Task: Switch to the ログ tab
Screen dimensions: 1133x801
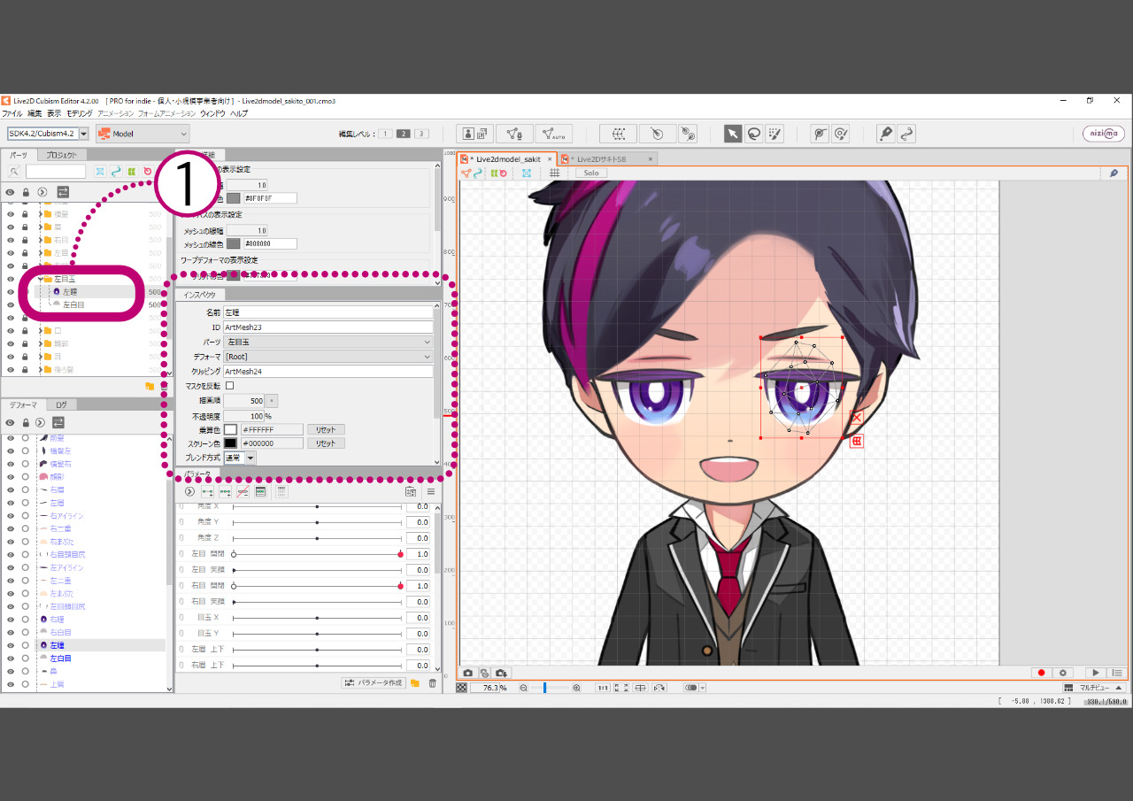Action: [61, 404]
